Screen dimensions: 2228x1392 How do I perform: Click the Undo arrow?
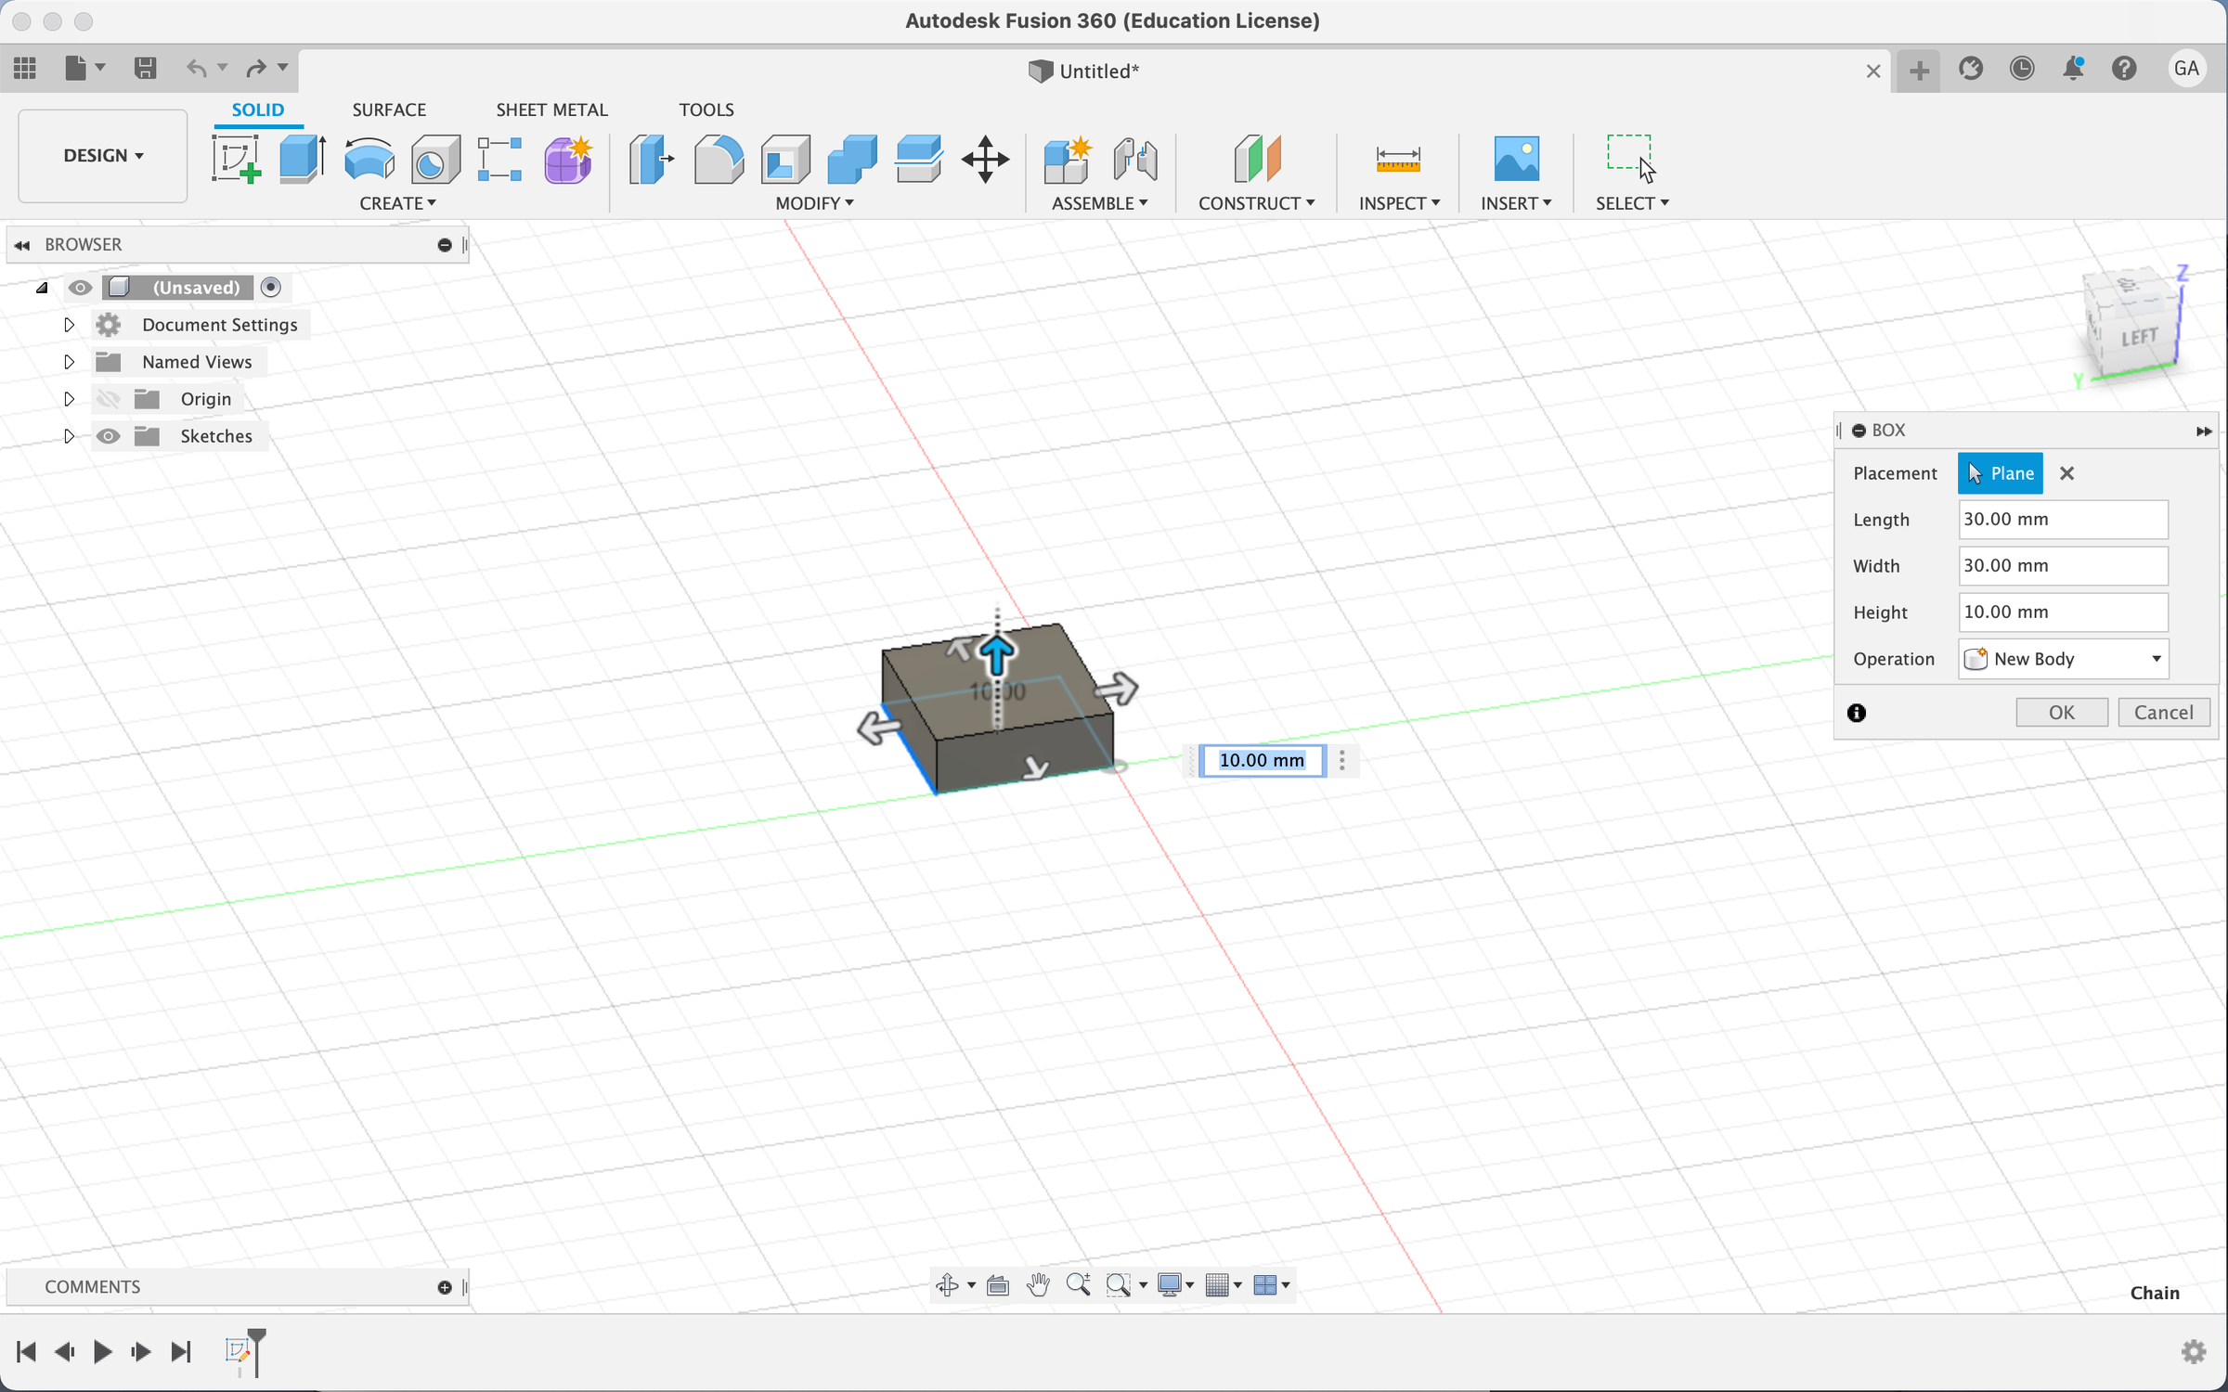point(197,68)
